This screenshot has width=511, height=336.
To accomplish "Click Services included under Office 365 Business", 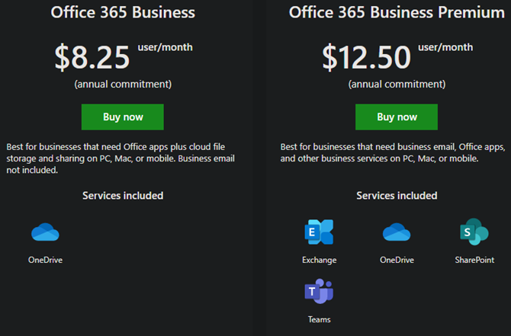I will click(x=123, y=195).
